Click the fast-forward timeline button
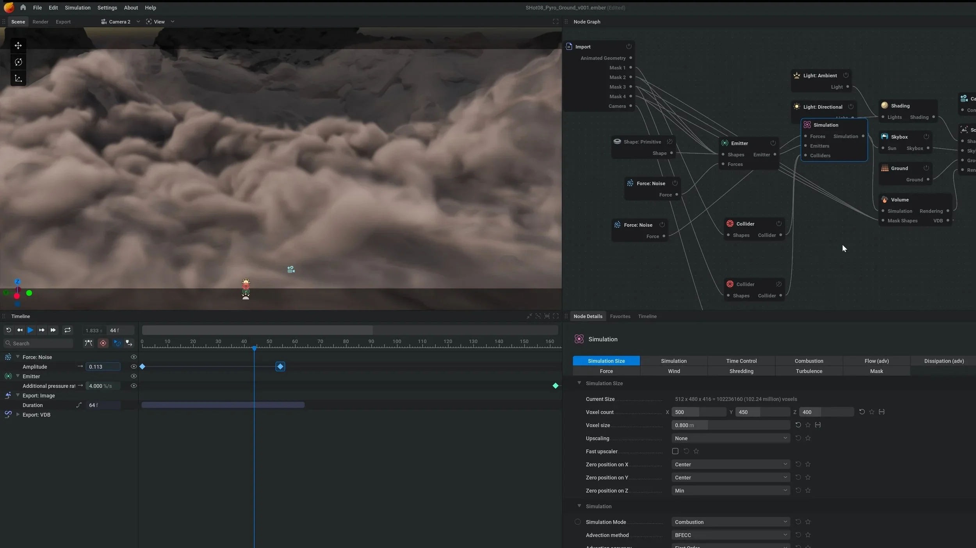The width and height of the screenshot is (976, 548). click(x=53, y=330)
